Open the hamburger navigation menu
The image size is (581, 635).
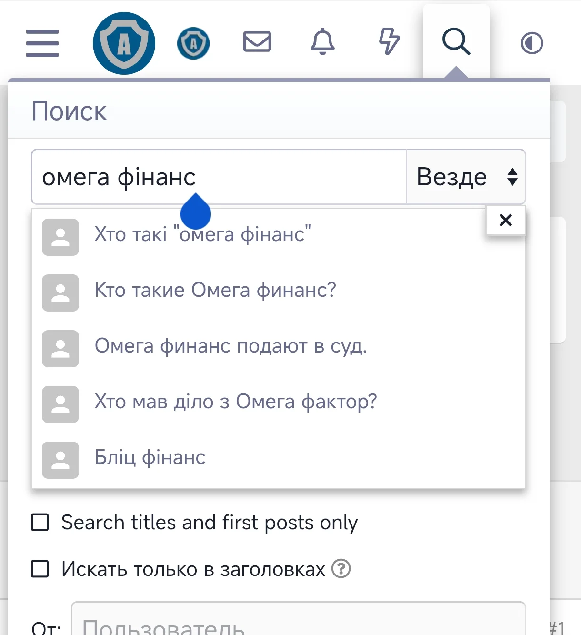[x=42, y=43]
